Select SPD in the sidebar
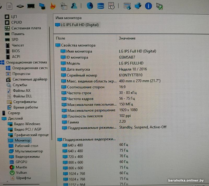The height and width of the screenshot is (186, 209). click(11, 39)
